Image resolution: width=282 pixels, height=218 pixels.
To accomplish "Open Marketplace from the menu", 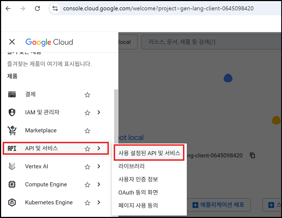I will tap(41, 130).
